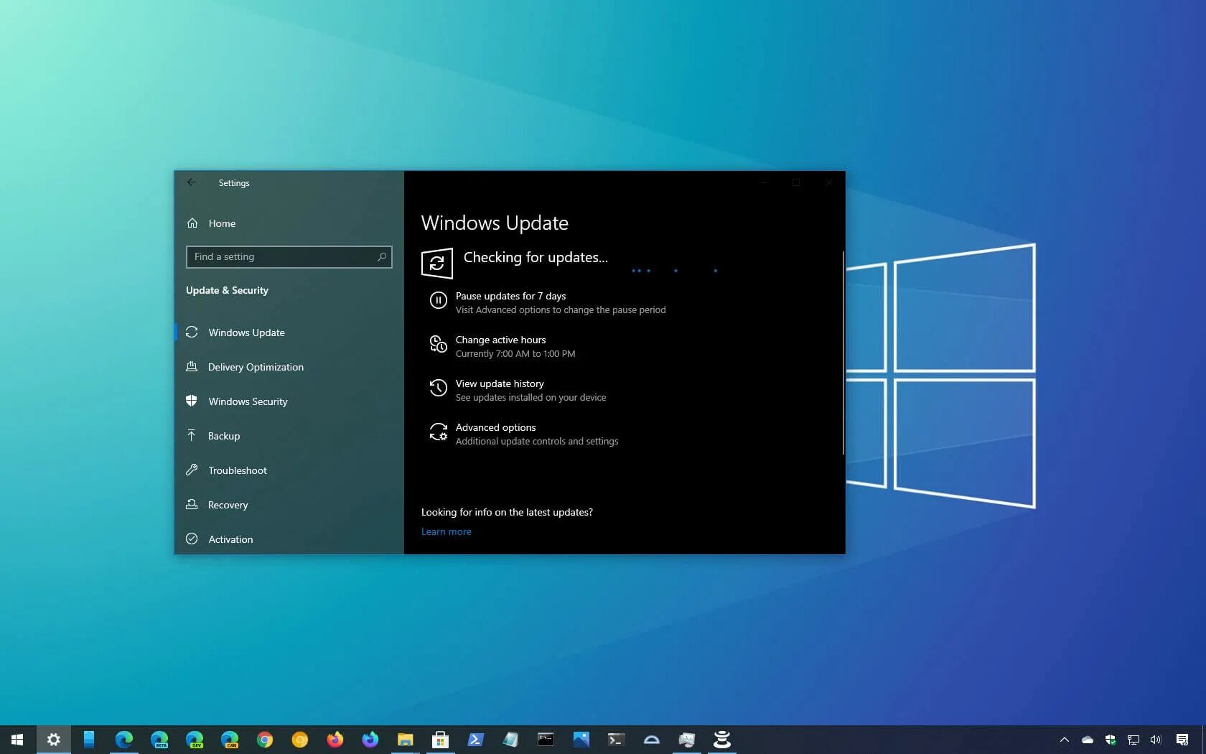Launch PowerShell from the taskbar
The width and height of the screenshot is (1206, 754).
475,740
